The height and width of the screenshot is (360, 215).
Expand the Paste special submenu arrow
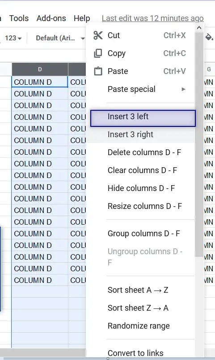tap(183, 89)
